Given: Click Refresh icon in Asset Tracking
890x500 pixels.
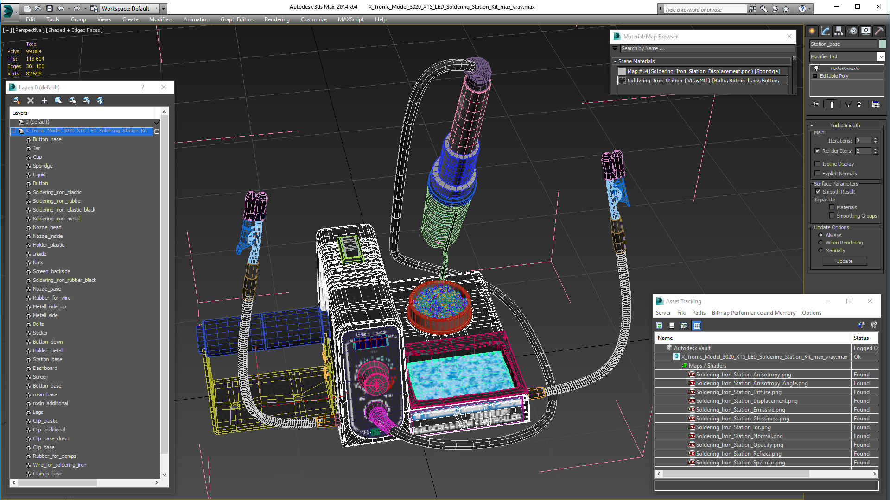Looking at the screenshot, I should pos(659,325).
